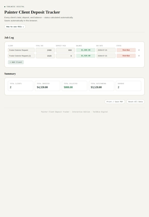The image size is (149, 217).
Task: Edit total due value 1920
Action: (x=45, y=56)
